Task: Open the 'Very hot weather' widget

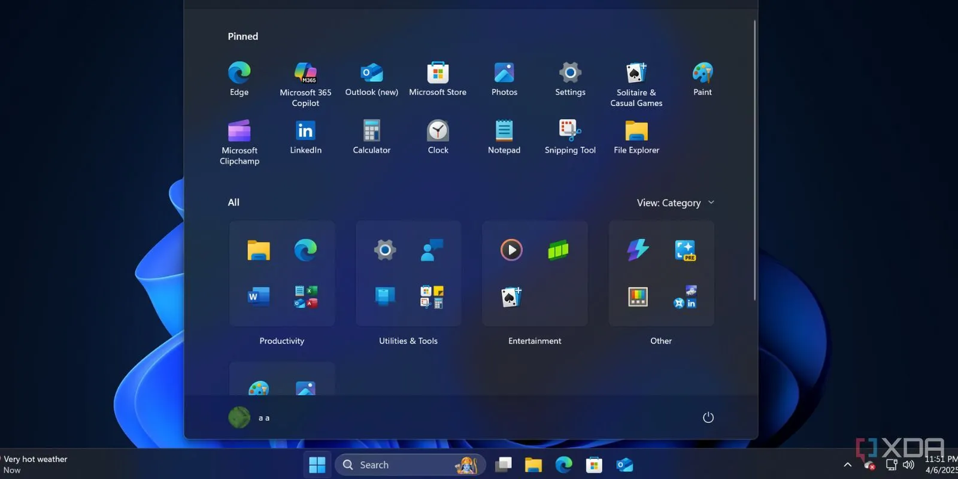Action: (35, 465)
